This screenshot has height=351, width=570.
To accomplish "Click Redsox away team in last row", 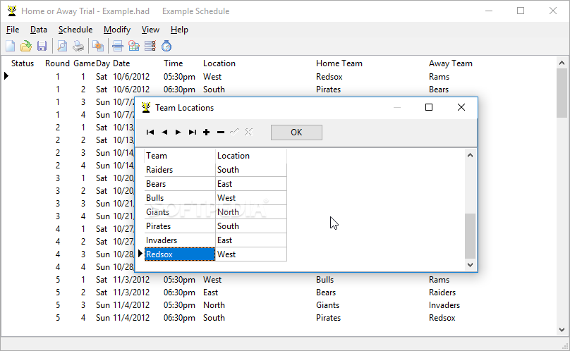I will [442, 318].
